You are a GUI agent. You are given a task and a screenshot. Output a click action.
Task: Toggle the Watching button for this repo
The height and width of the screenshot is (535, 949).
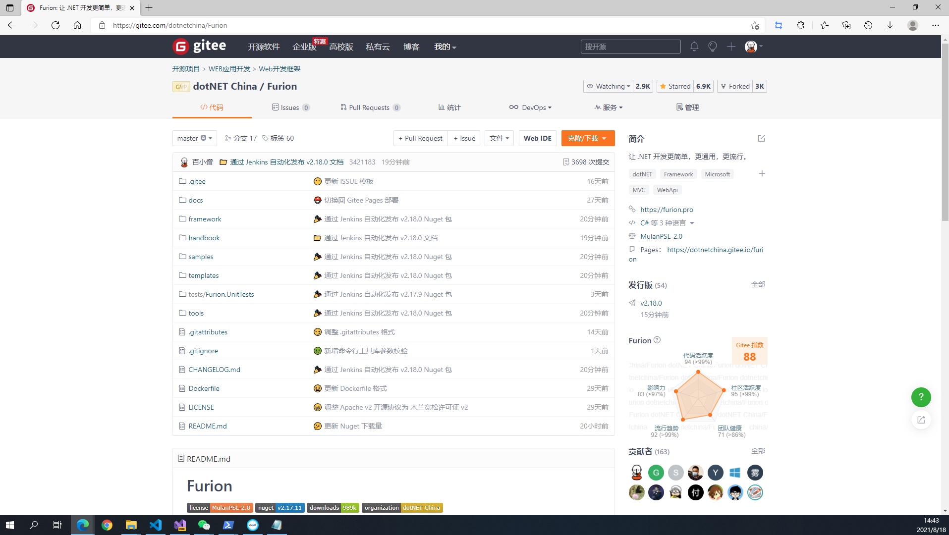(608, 86)
